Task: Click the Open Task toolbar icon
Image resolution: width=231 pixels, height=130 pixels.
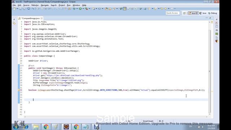Action: (110, 9)
